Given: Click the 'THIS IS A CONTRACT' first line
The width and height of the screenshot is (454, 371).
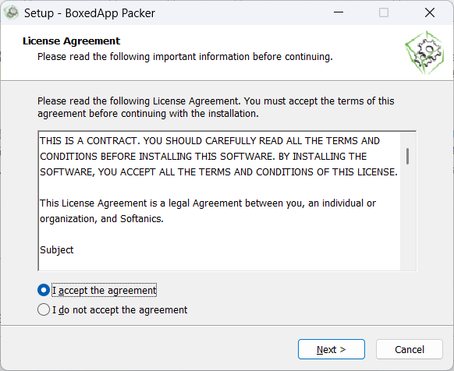Looking at the screenshot, I should (x=210, y=141).
